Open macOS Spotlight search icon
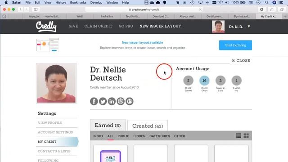This screenshot has width=288, height=162. [267, 2]
